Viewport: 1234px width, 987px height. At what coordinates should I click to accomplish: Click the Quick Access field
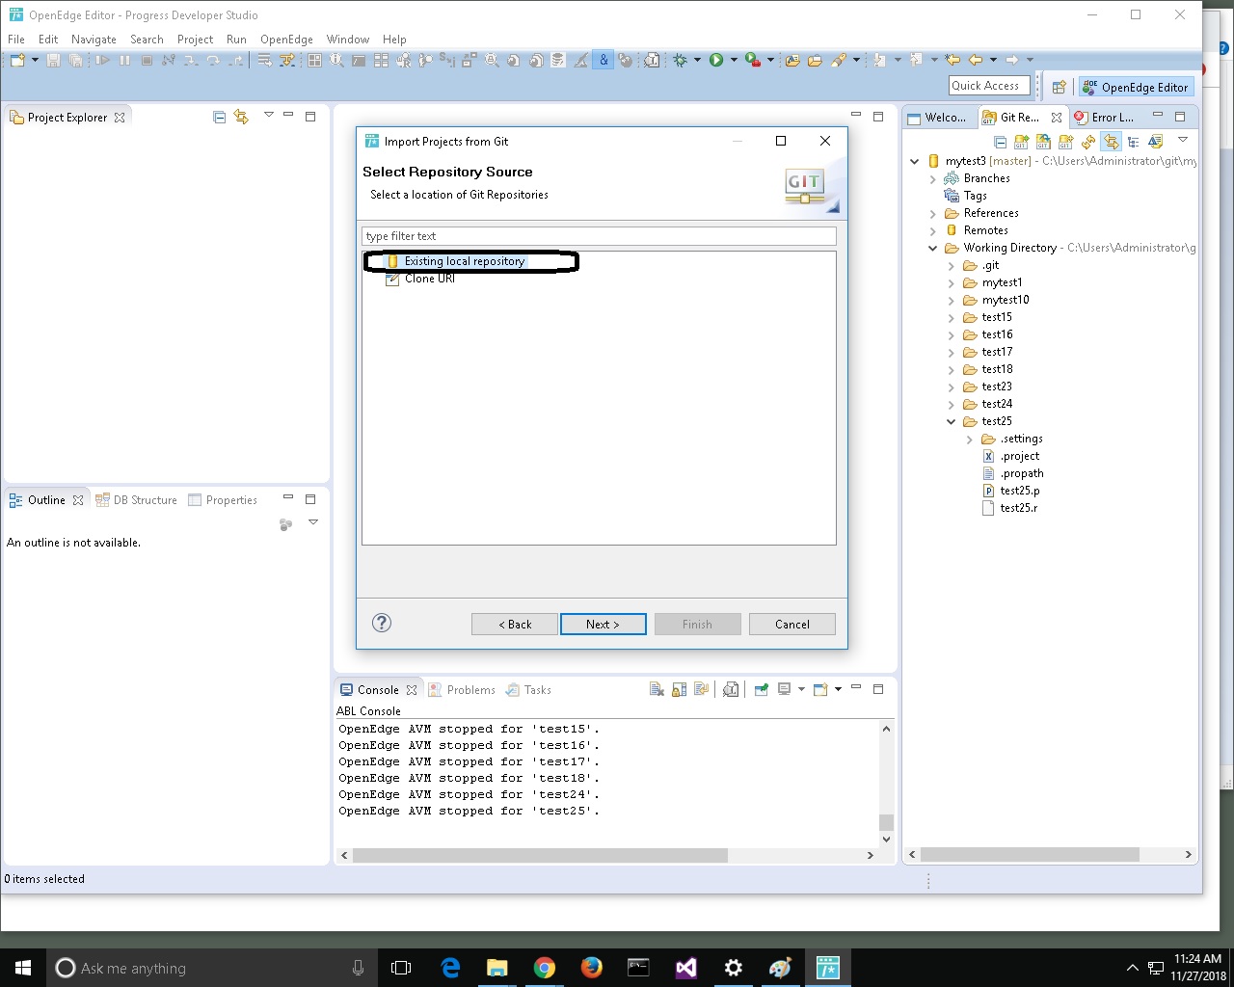990,86
